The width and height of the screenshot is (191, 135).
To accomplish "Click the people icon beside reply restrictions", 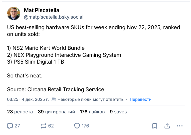I will pyautogui.click(x=54, y=99).
